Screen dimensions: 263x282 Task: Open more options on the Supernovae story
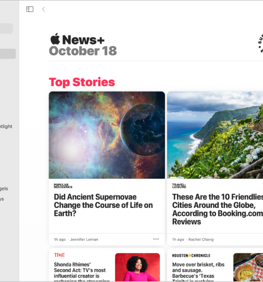pyautogui.click(x=156, y=239)
